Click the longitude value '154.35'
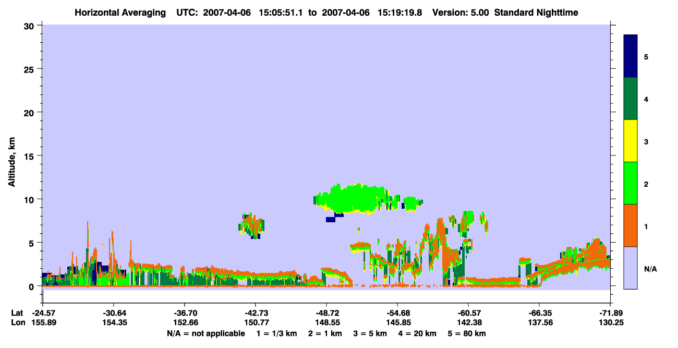The height and width of the screenshot is (348, 678). point(113,322)
